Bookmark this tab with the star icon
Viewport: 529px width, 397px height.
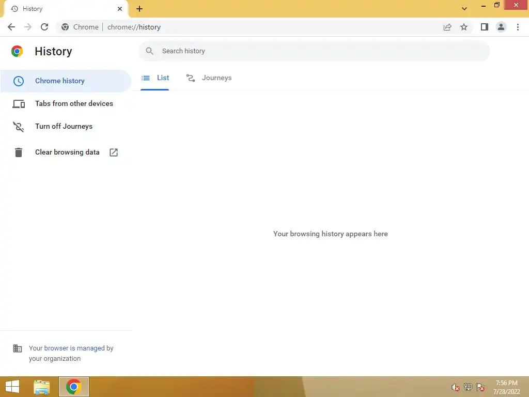(464, 27)
